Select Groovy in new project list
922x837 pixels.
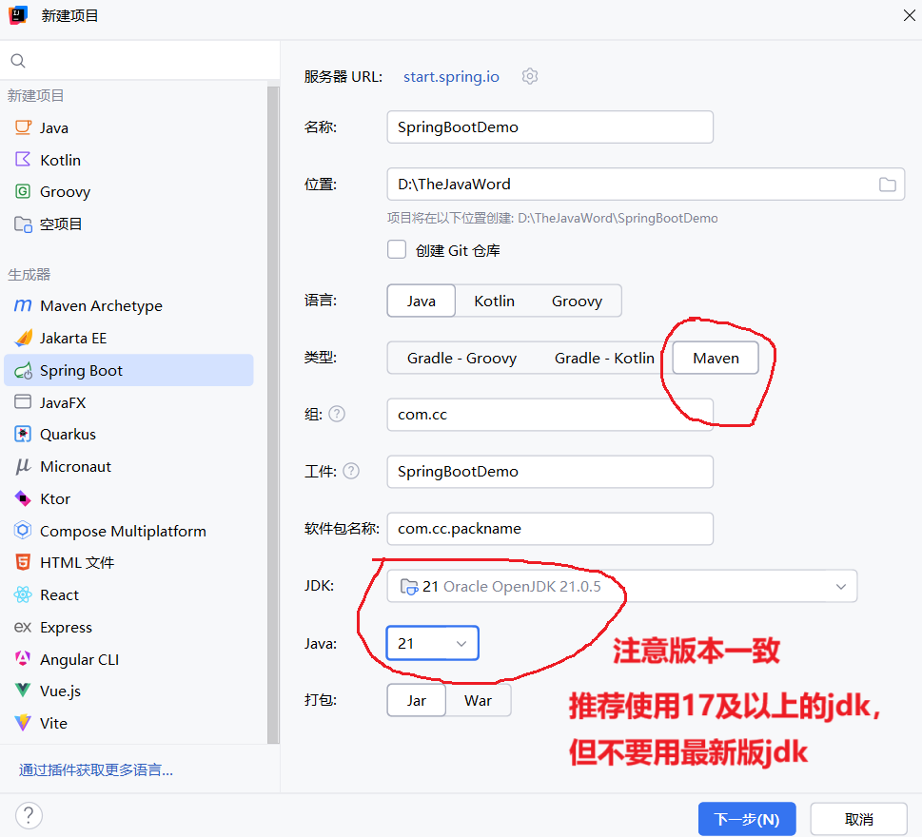click(x=128, y=191)
